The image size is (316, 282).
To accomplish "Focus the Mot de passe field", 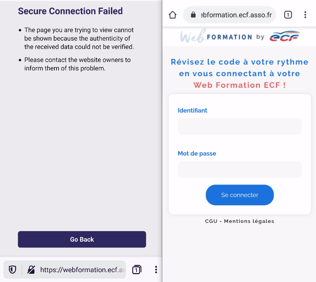I will click(240, 169).
